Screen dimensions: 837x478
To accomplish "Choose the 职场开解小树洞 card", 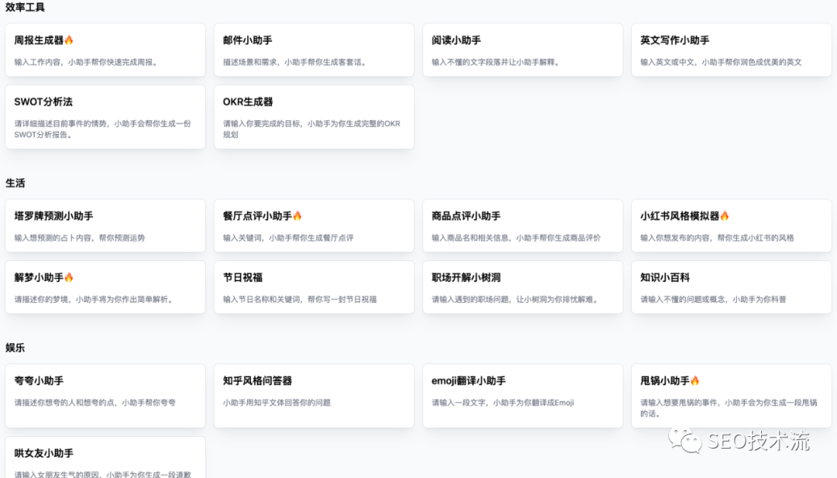I will (522, 287).
